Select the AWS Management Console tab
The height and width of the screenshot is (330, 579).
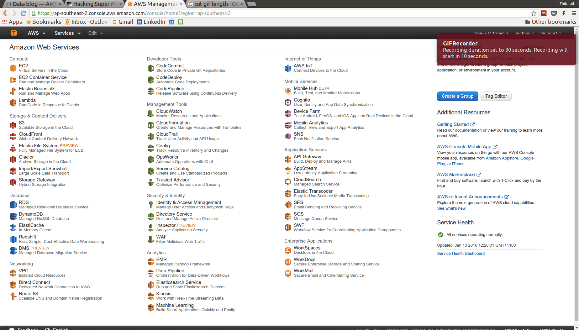[155, 4]
